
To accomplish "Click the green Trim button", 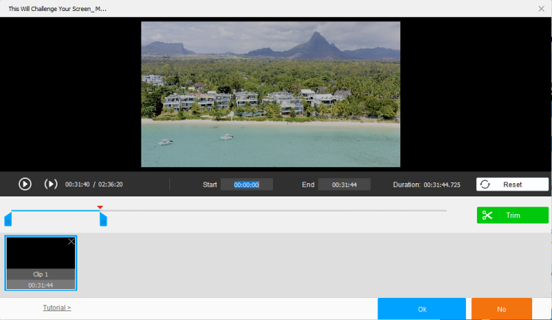I will 512,216.
